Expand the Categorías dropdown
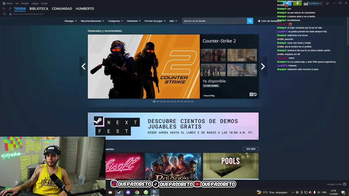Screen dimensions: 349x196 click(x=115, y=21)
